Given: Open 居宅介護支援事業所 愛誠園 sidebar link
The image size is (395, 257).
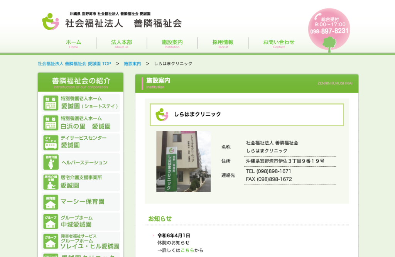Looking at the screenshot, I should [x=81, y=182].
